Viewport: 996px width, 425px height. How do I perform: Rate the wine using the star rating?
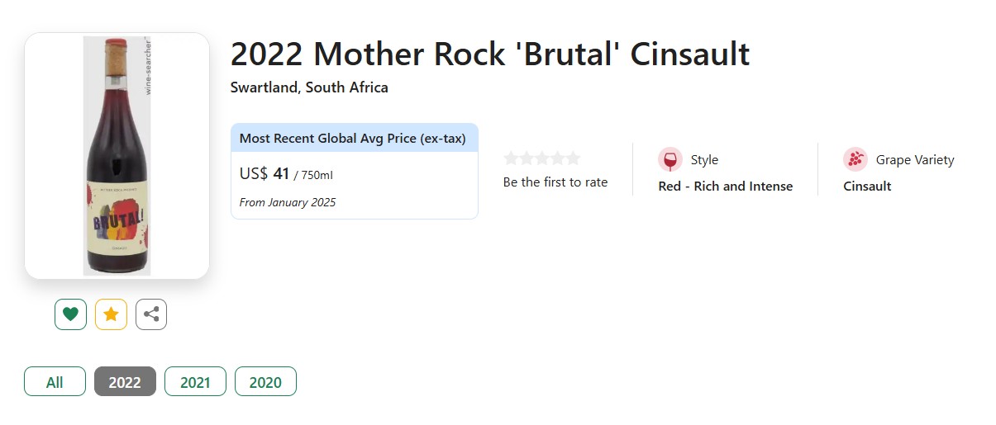click(542, 158)
